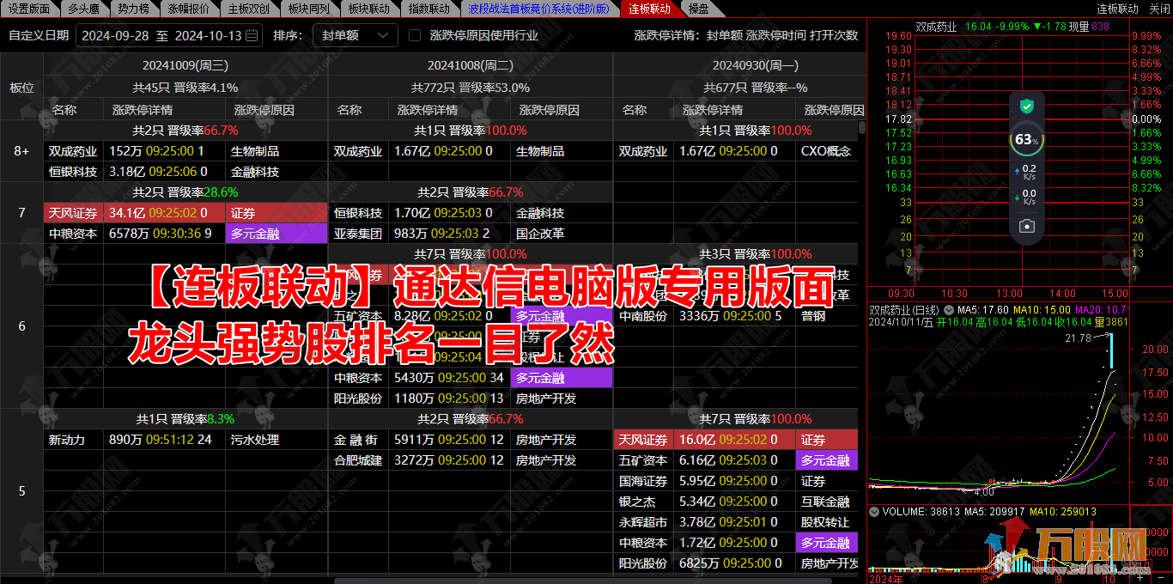Expand the chevron next to the VOLUME indicator
The width and height of the screenshot is (1173, 584).
(873, 511)
